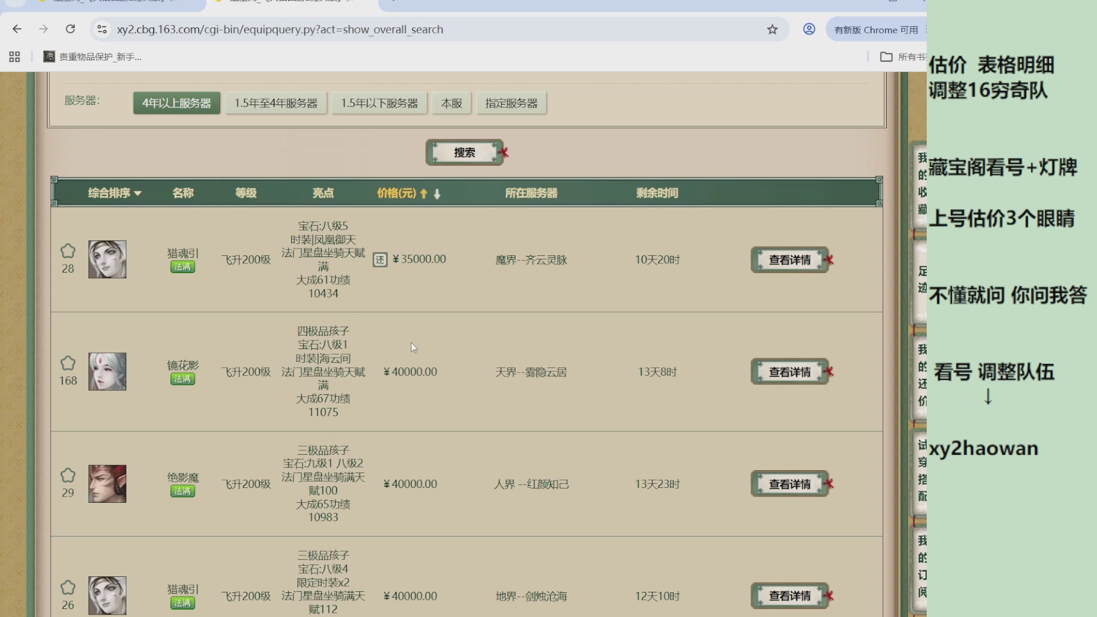Sort by price descending arrow
The height and width of the screenshot is (617, 1097).
pos(437,194)
